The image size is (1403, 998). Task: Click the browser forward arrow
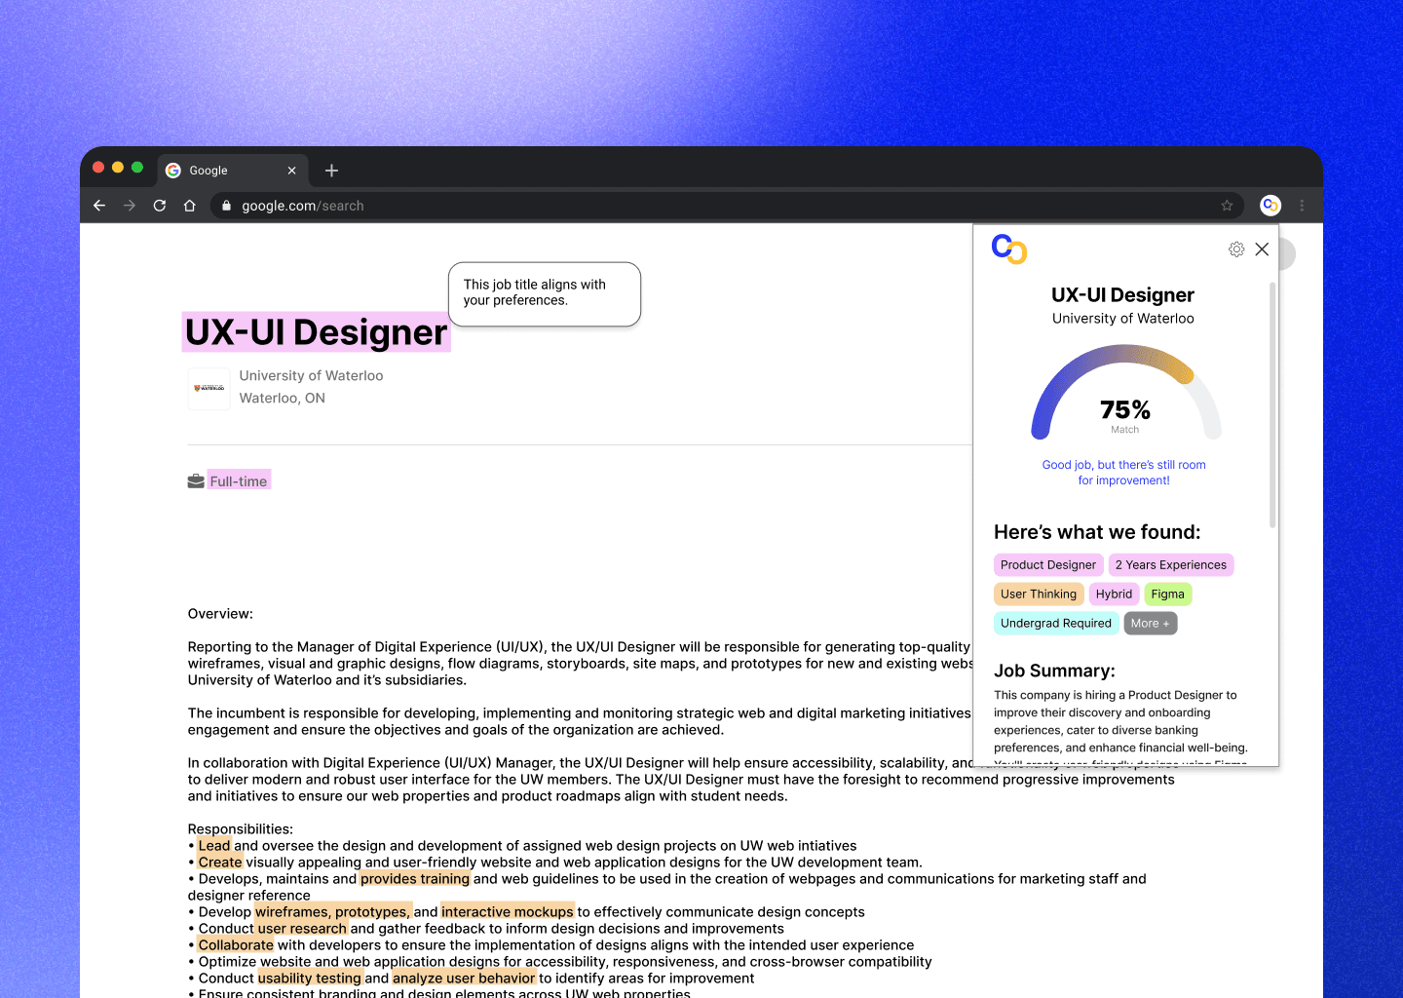click(130, 206)
